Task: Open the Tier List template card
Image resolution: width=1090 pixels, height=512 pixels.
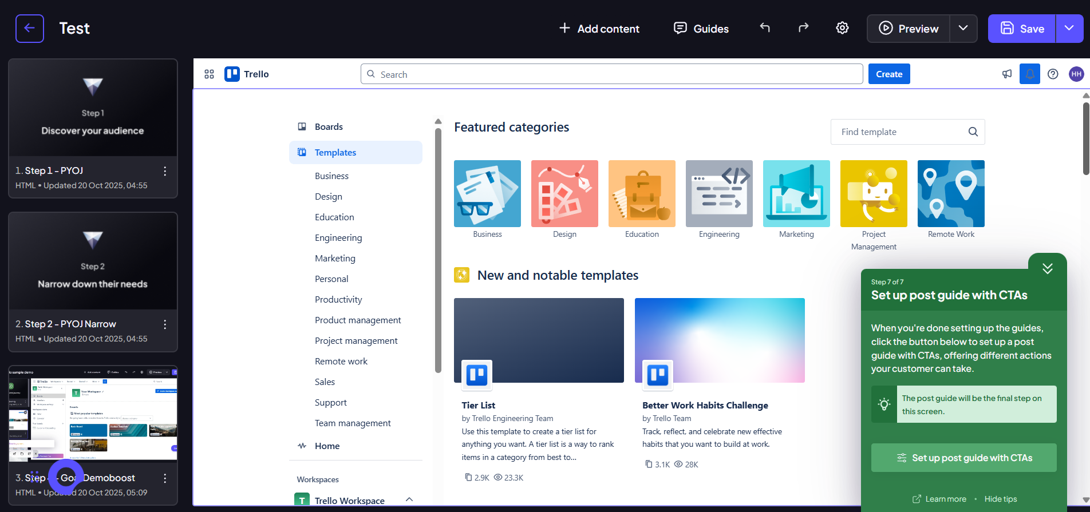Action: (x=539, y=390)
